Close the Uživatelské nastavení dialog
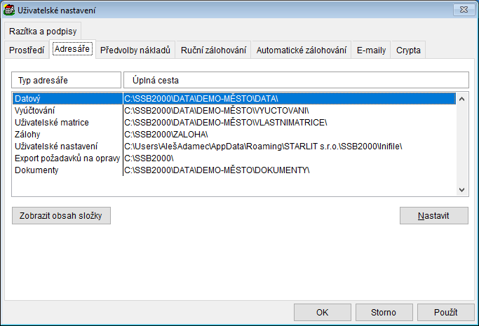Screen dimensions: 479x326 pos(461,11)
